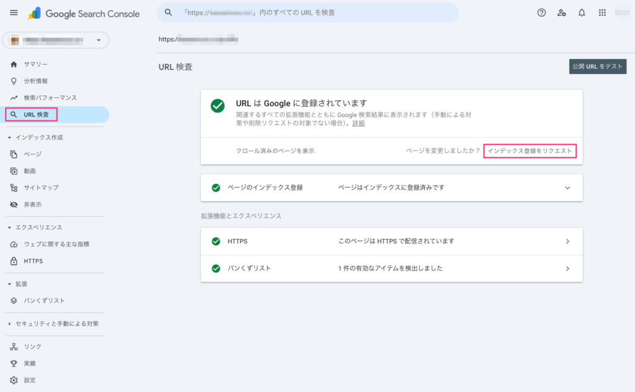Click the 非表示 hidden-eye icon
Image resolution: width=635 pixels, height=392 pixels.
pyautogui.click(x=14, y=204)
